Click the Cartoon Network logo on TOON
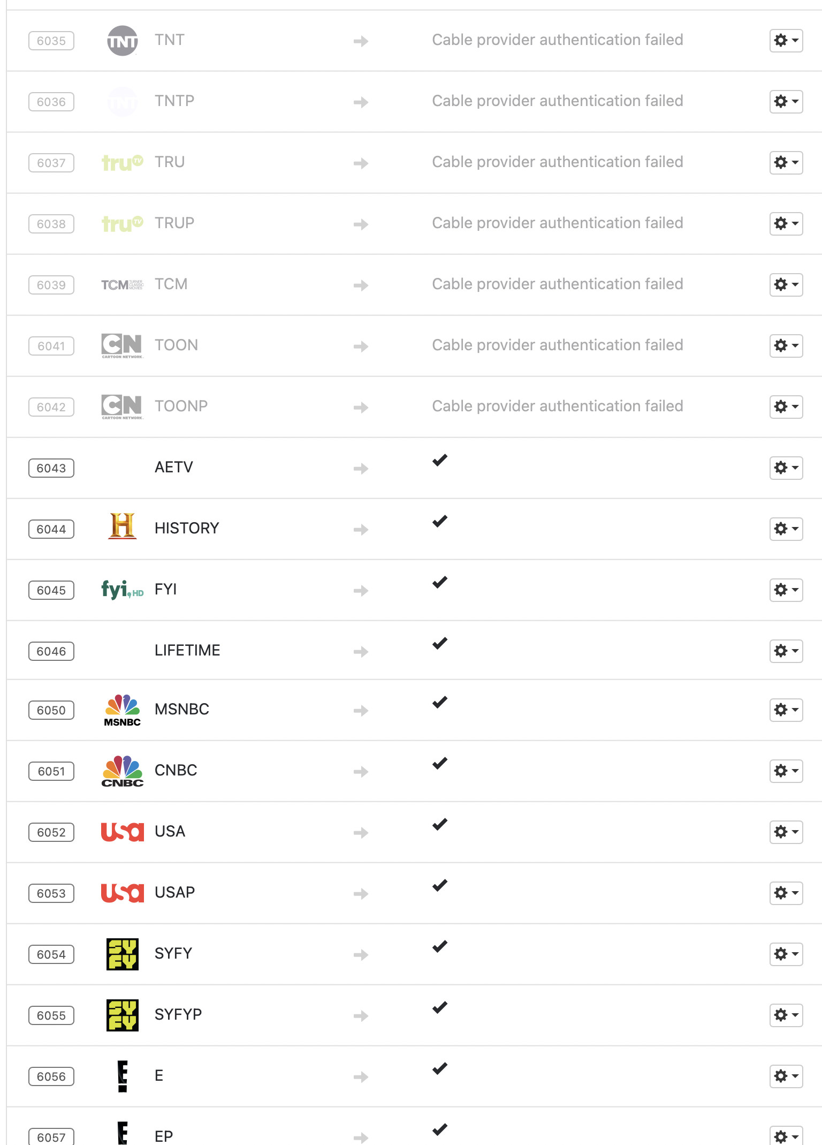Image resolution: width=822 pixels, height=1145 pixels. [122, 345]
